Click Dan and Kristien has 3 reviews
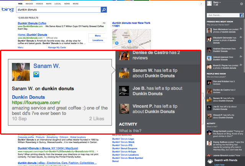 (224, 83)
